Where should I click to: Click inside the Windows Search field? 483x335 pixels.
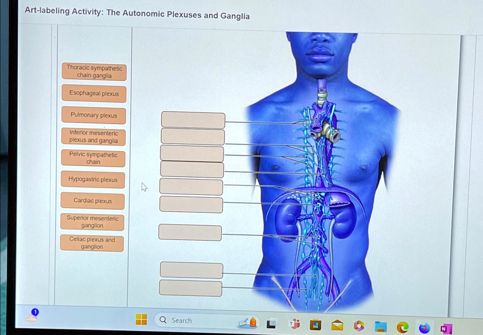[189, 320]
